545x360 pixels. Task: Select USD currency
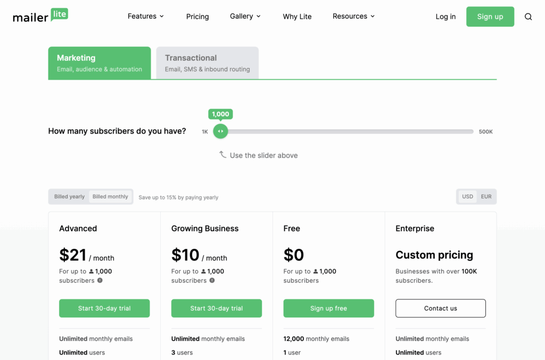(x=467, y=197)
